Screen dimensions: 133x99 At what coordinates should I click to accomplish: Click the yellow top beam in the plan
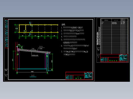(x=38, y=25)
